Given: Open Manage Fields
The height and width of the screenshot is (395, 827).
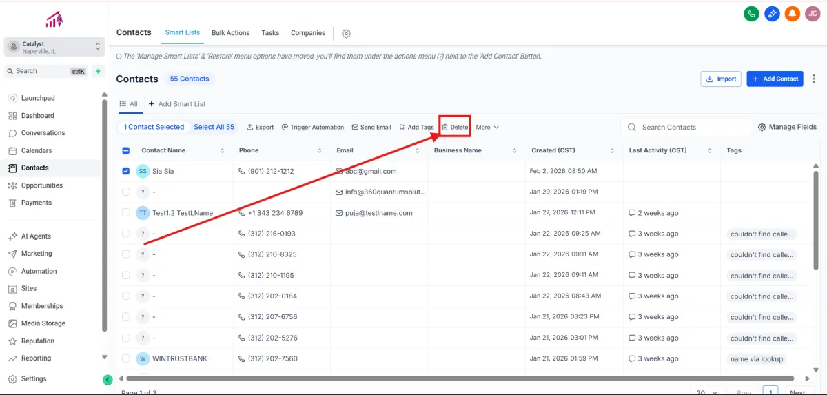Looking at the screenshot, I should coord(788,127).
